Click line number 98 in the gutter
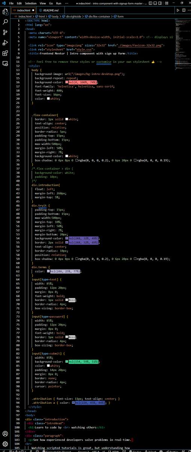This screenshot has height=452, width=191. click(18, 419)
